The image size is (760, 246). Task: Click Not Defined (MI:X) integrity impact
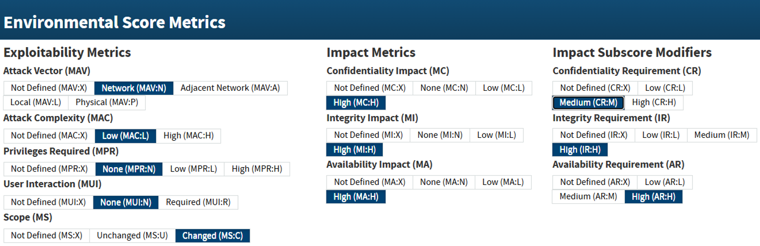[368, 135]
